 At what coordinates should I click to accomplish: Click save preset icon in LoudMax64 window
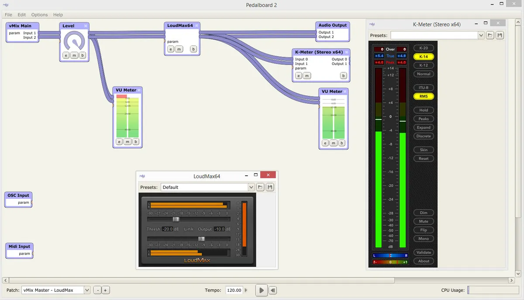[x=270, y=187]
